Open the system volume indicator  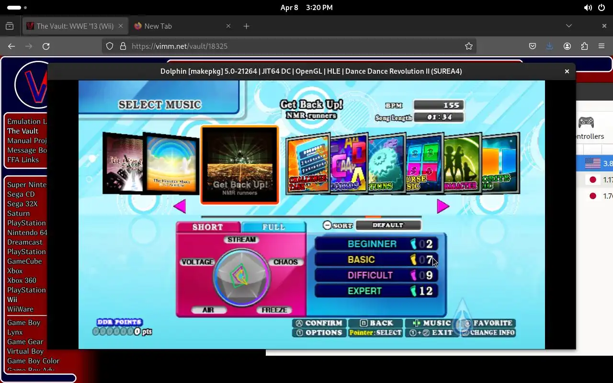588,8
